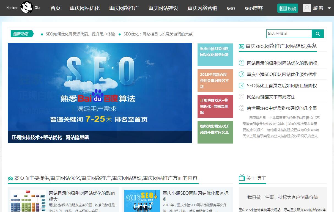The image size is (334, 212).
Task: Focus the 输入关键词 search field
Action: (x=289, y=34)
